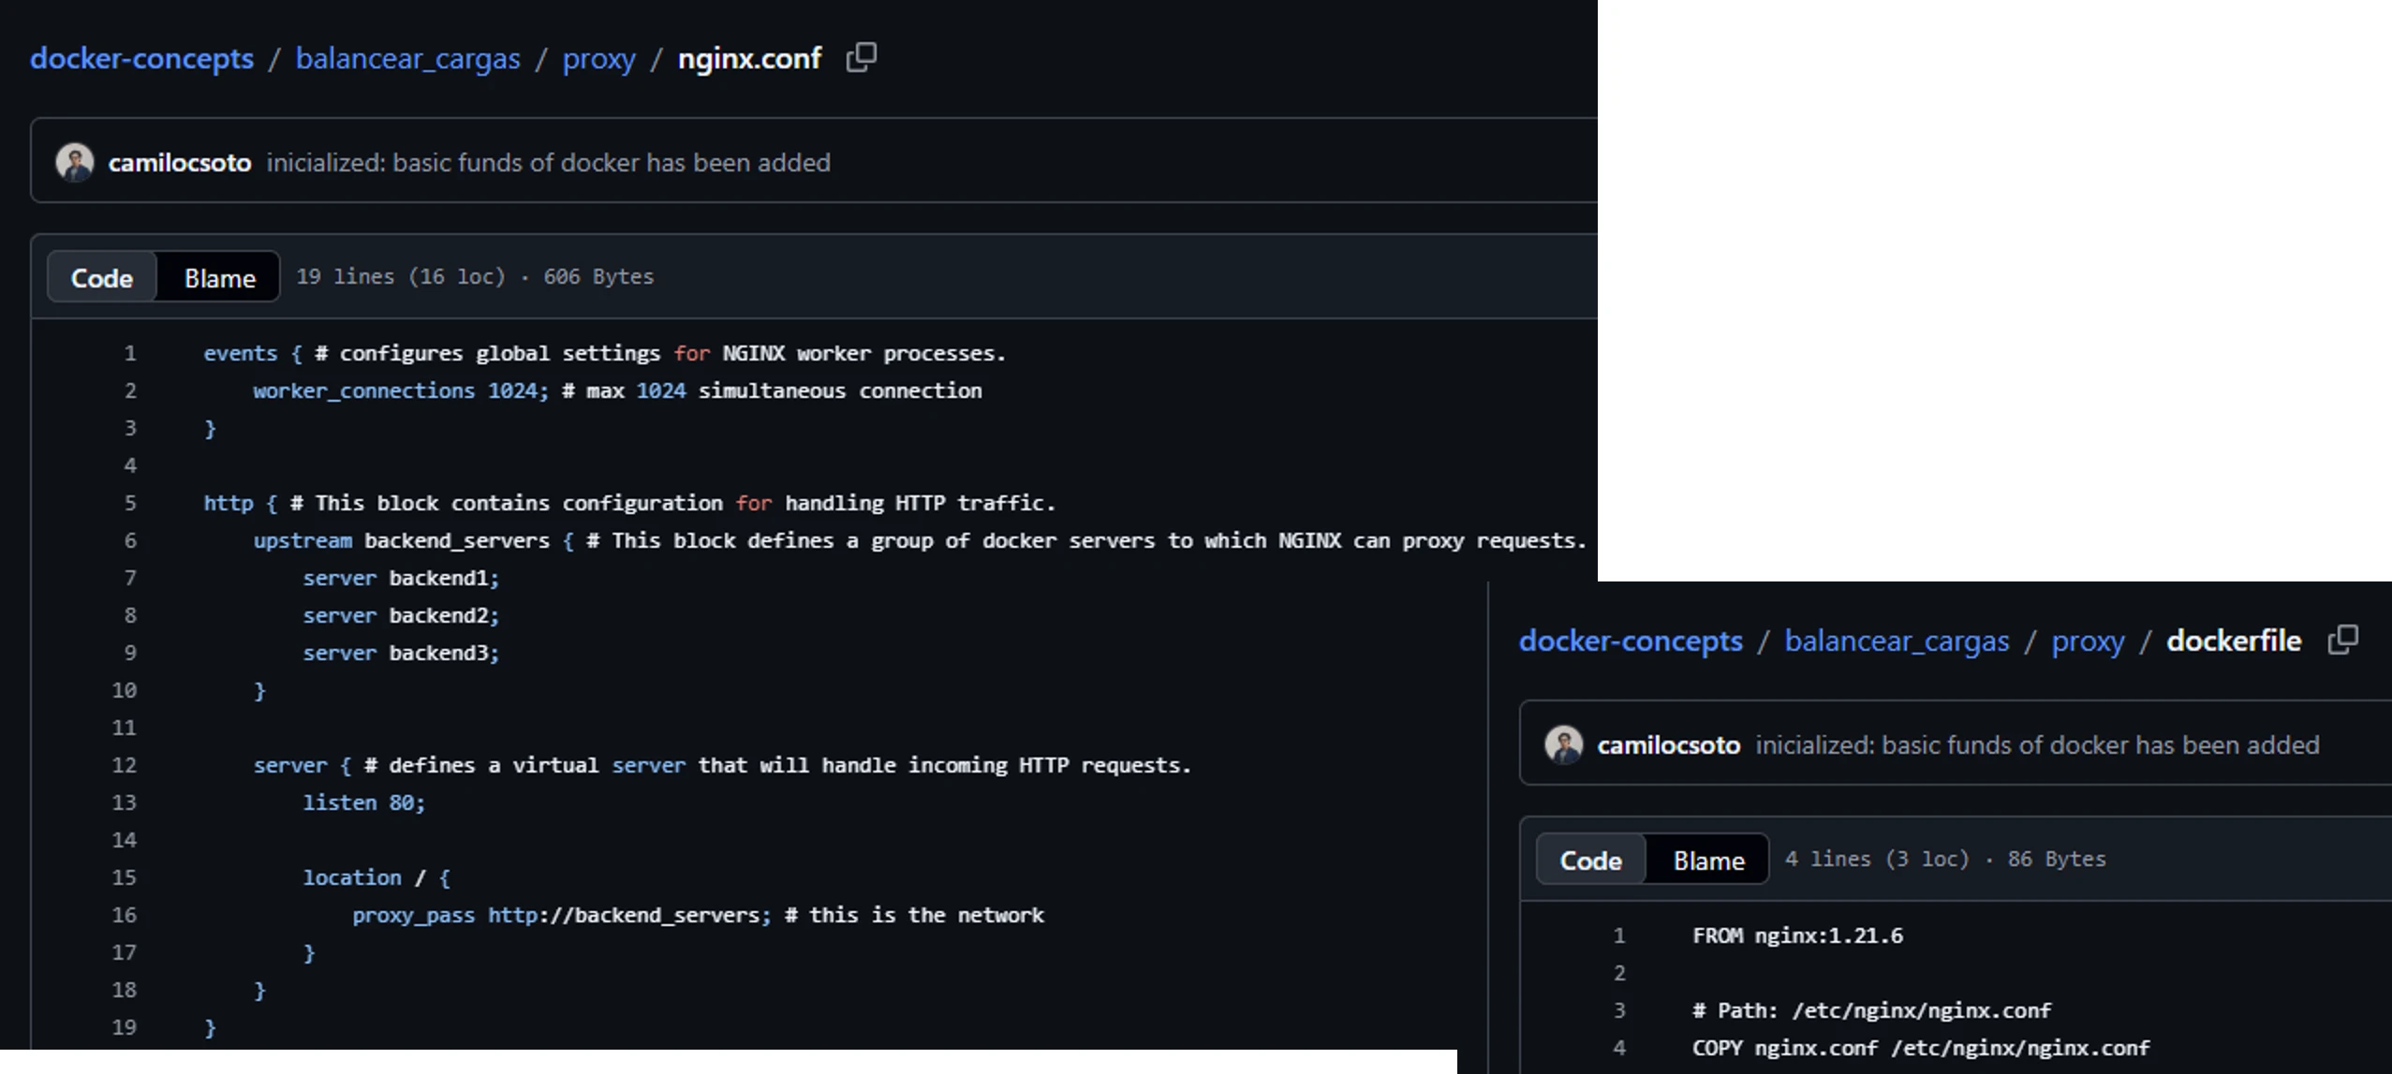
Task: Select line number 16 of nginx.conf
Action: (x=125, y=915)
